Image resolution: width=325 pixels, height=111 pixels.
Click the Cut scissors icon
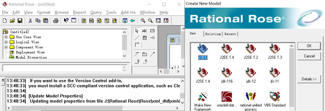click(30, 21)
